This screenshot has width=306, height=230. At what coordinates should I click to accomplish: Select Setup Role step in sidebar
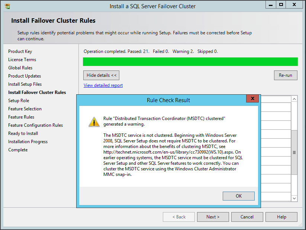tap(19, 101)
